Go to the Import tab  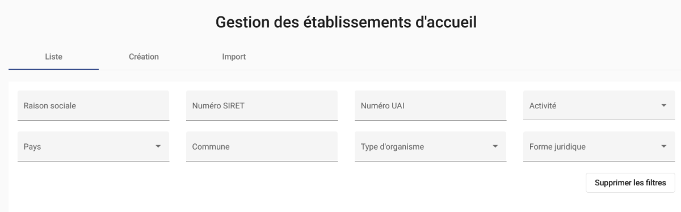click(x=234, y=57)
